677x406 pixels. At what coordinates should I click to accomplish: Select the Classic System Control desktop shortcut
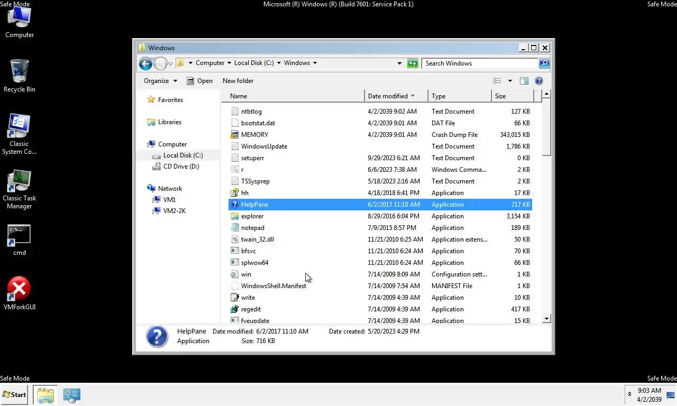tap(20, 134)
